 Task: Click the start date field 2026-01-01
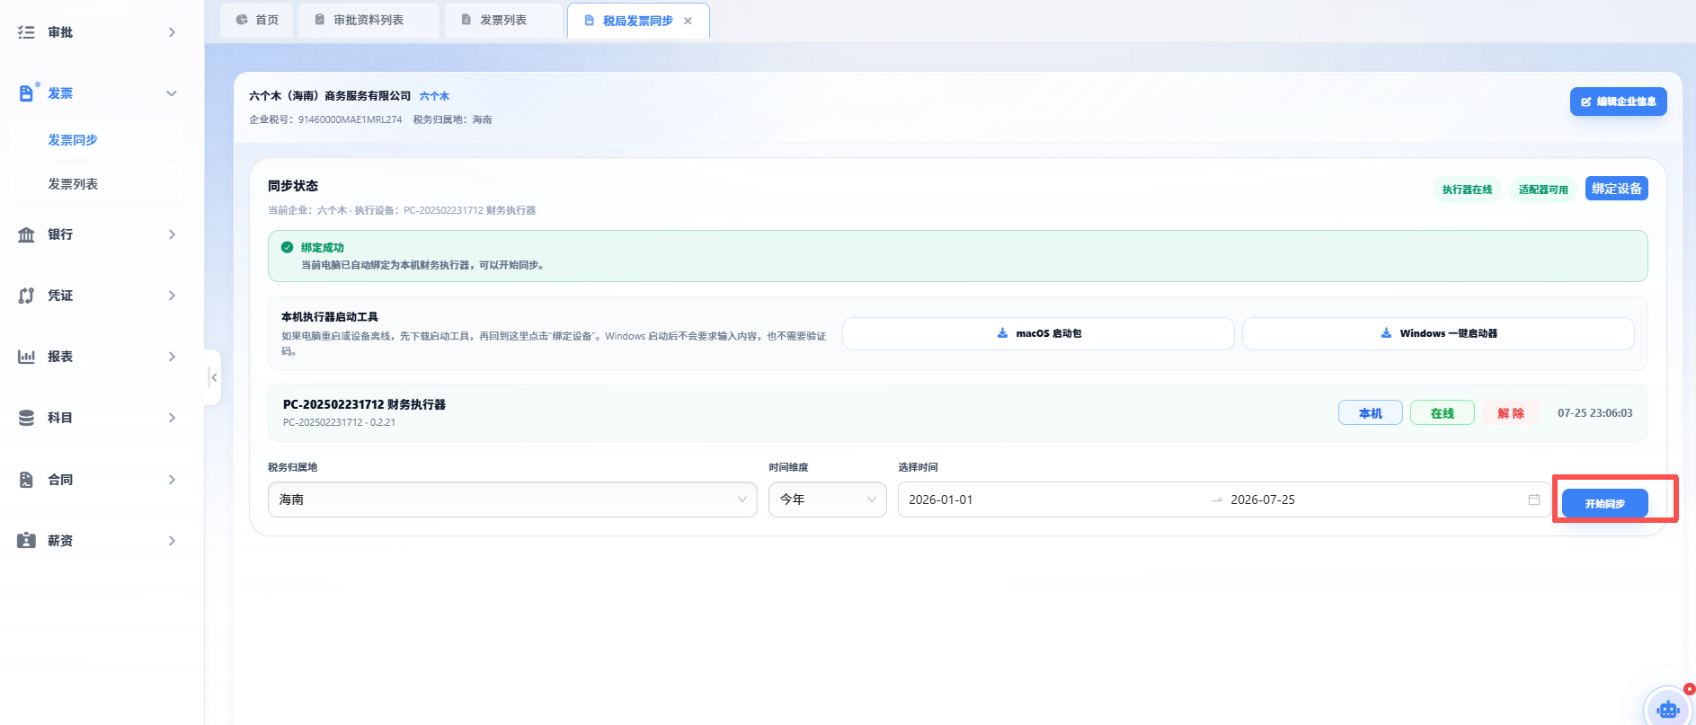tap(941, 500)
